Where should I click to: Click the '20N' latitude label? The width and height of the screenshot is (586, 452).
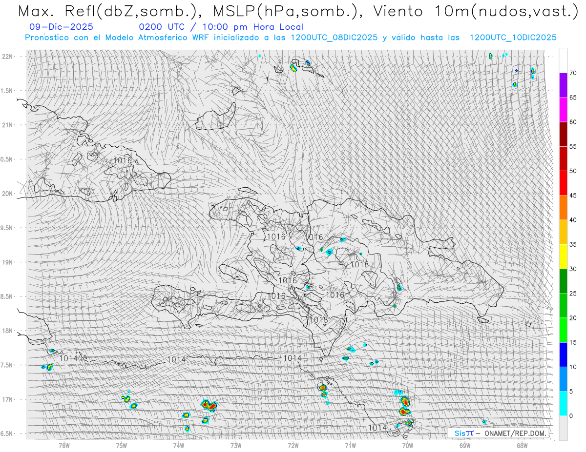(8, 194)
